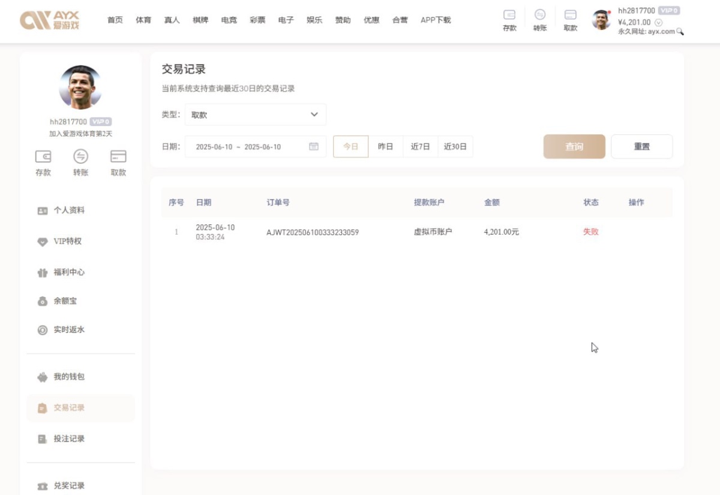The height and width of the screenshot is (495, 720).
Task: Toggle the 今日 date filter
Action: coord(350,146)
